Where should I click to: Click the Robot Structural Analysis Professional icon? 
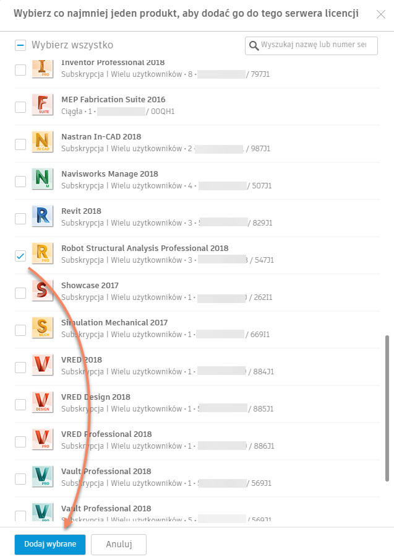42,255
